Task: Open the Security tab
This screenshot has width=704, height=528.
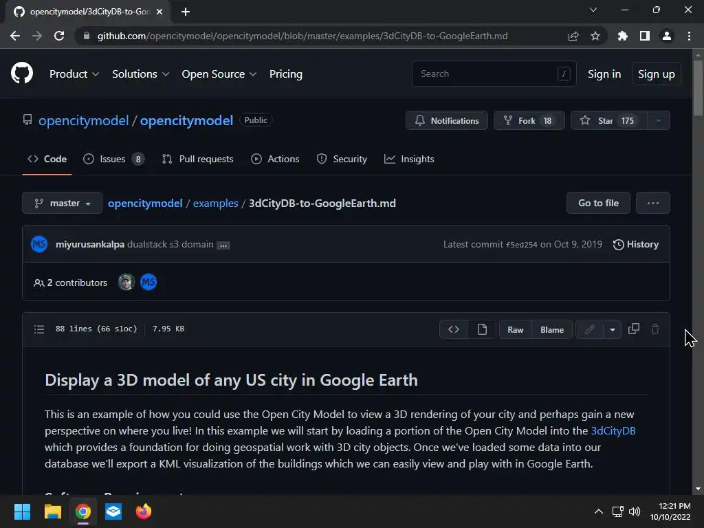Action: (342, 159)
